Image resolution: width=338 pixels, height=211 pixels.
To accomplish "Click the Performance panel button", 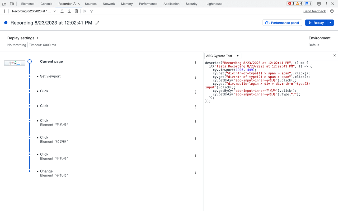I will pyautogui.click(x=282, y=23).
